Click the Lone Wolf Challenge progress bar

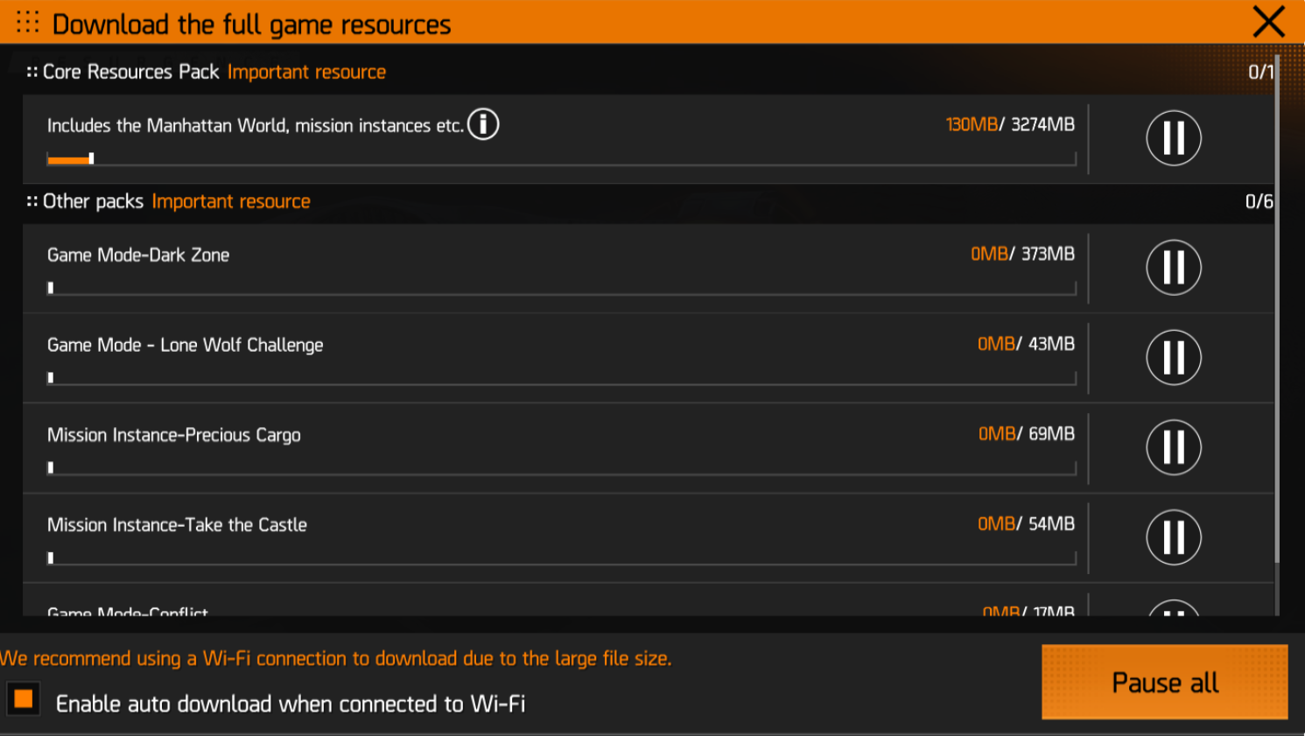(561, 378)
